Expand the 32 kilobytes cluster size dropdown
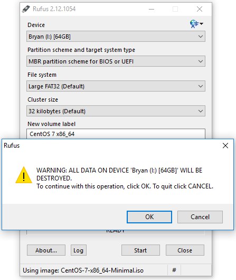 (116, 111)
